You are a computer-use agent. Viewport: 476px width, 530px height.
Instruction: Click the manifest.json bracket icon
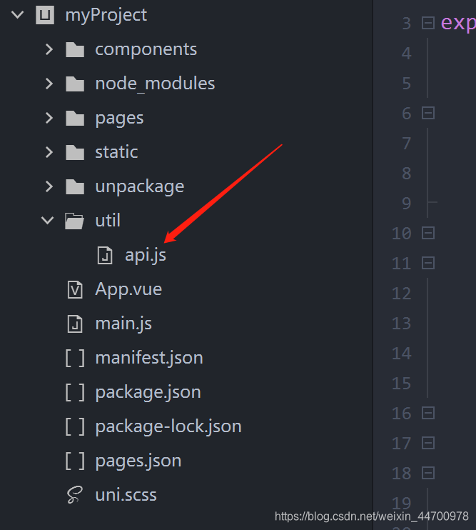(x=75, y=358)
